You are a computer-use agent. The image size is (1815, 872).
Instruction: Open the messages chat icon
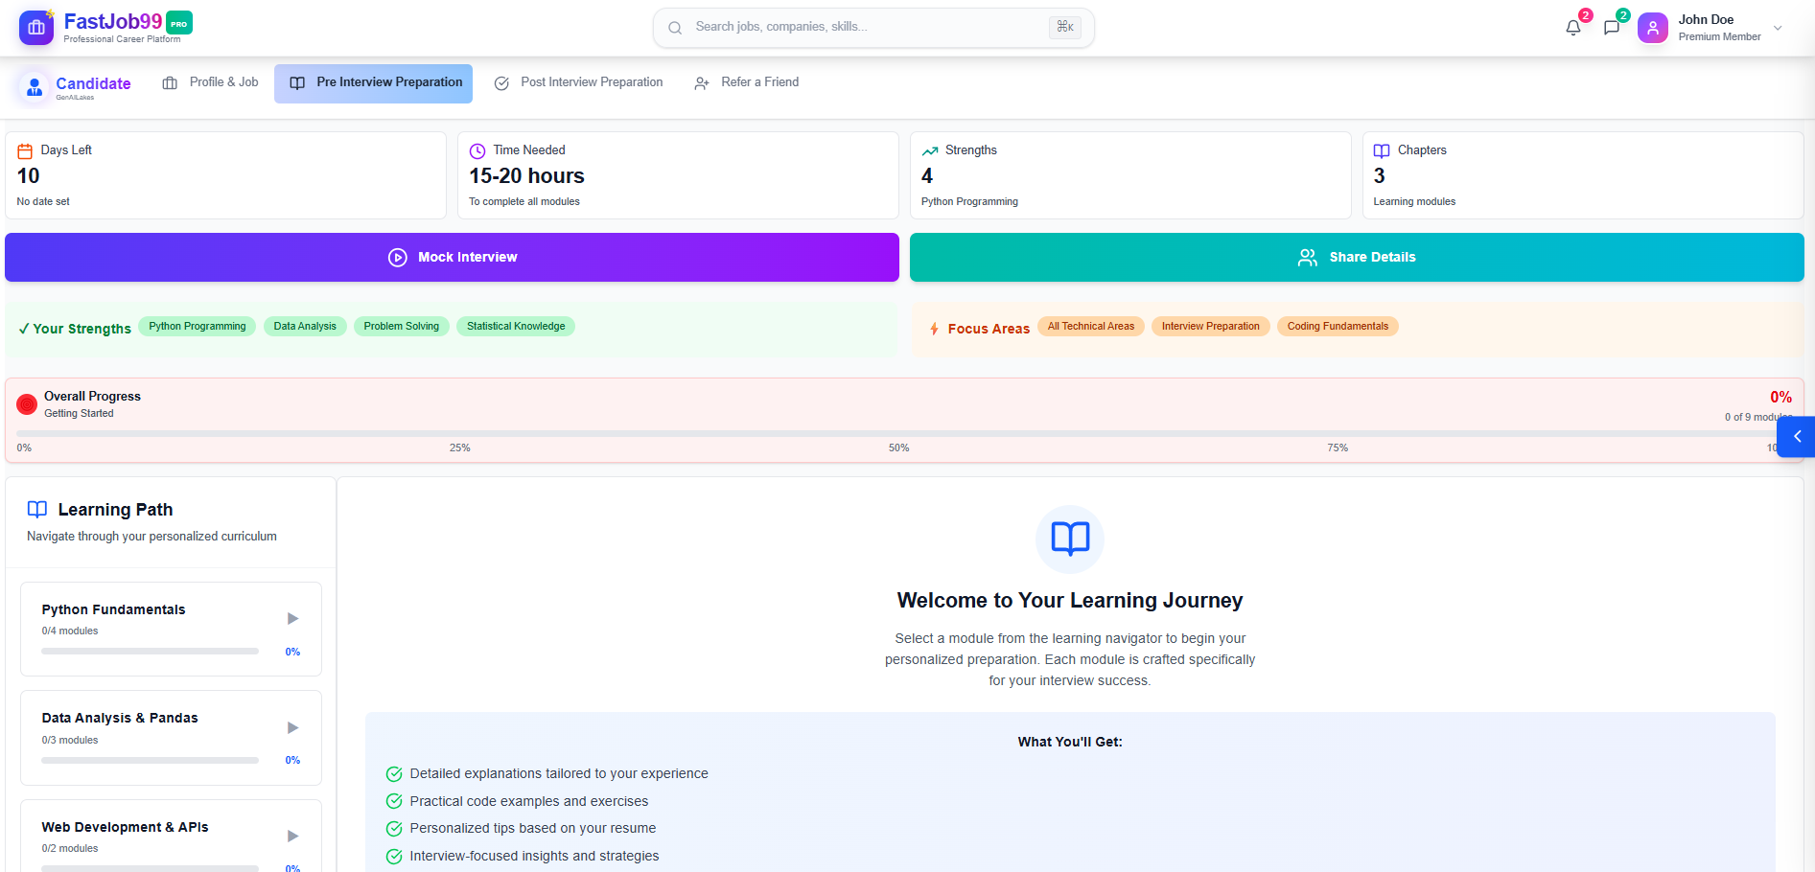point(1612,28)
